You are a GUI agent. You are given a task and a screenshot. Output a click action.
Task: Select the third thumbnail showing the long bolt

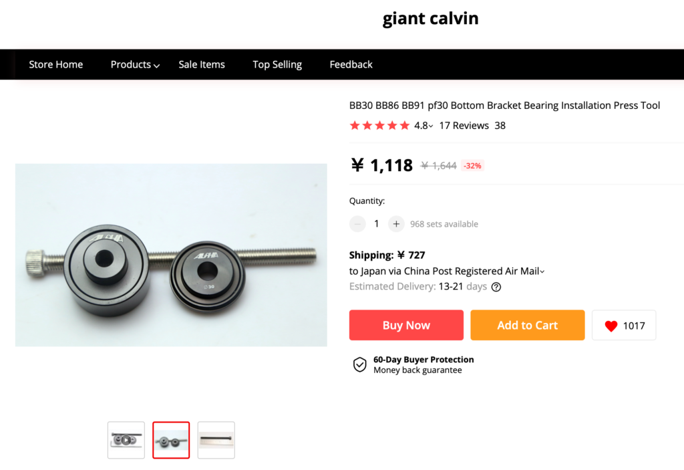point(216,440)
